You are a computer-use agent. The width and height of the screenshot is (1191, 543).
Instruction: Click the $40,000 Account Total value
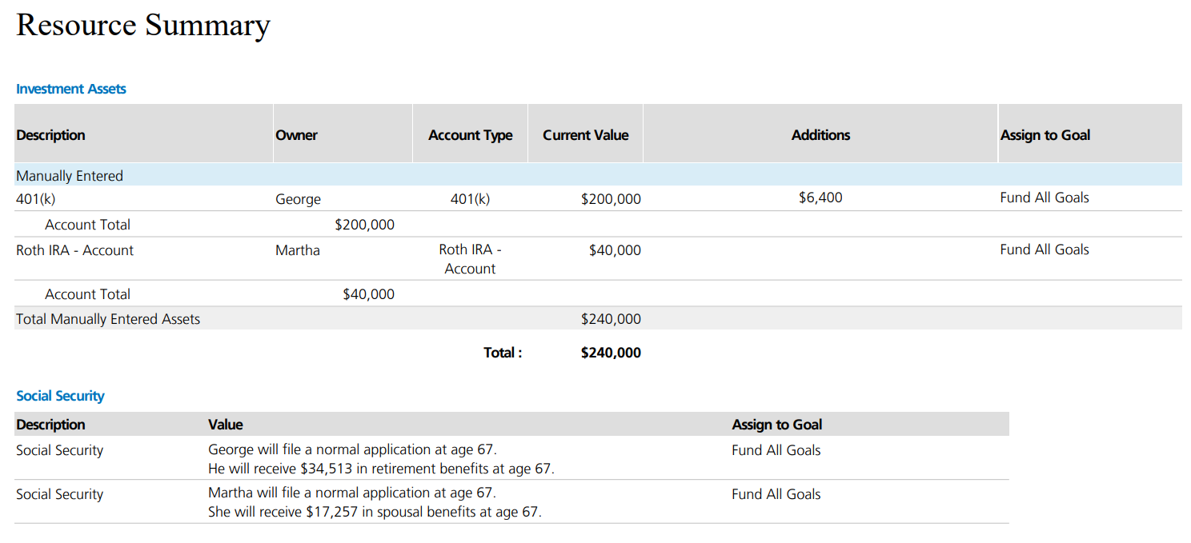(x=368, y=294)
